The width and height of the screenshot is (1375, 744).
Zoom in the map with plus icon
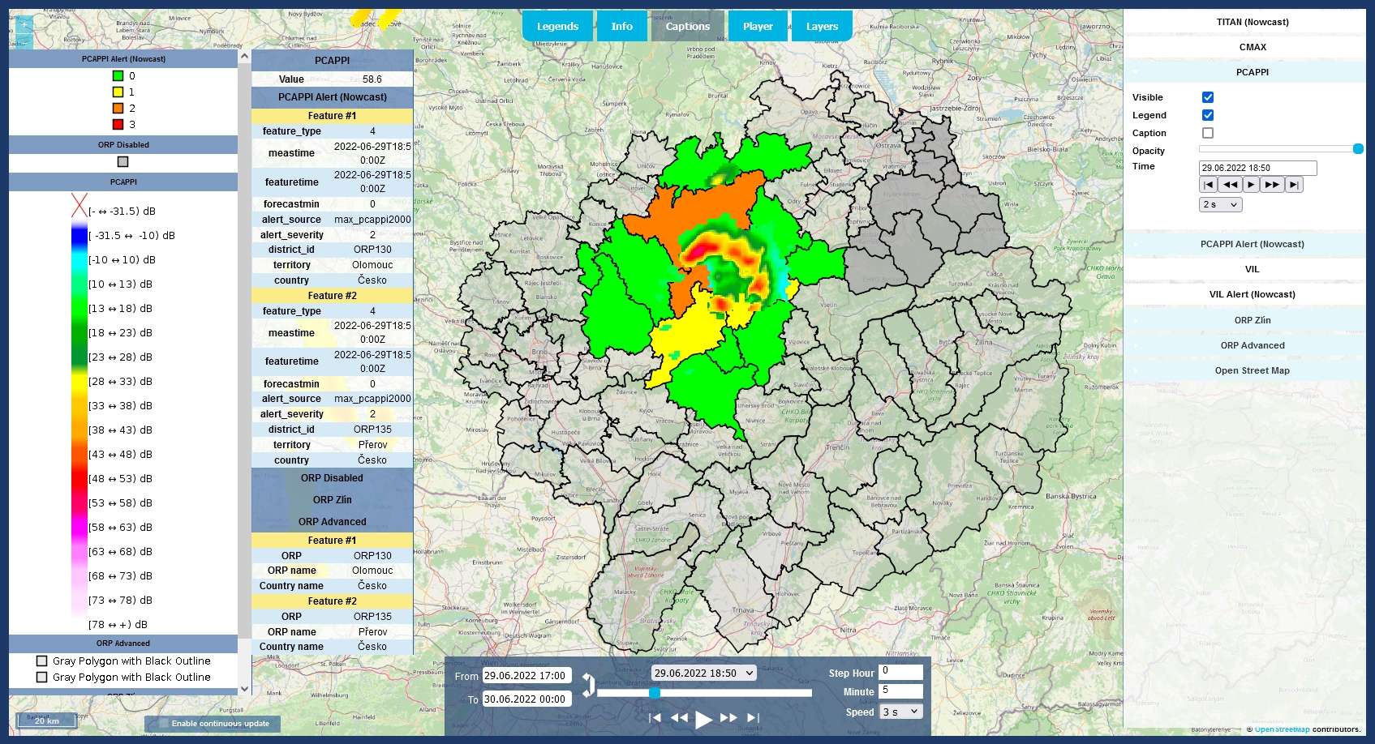pyautogui.click(x=24, y=25)
